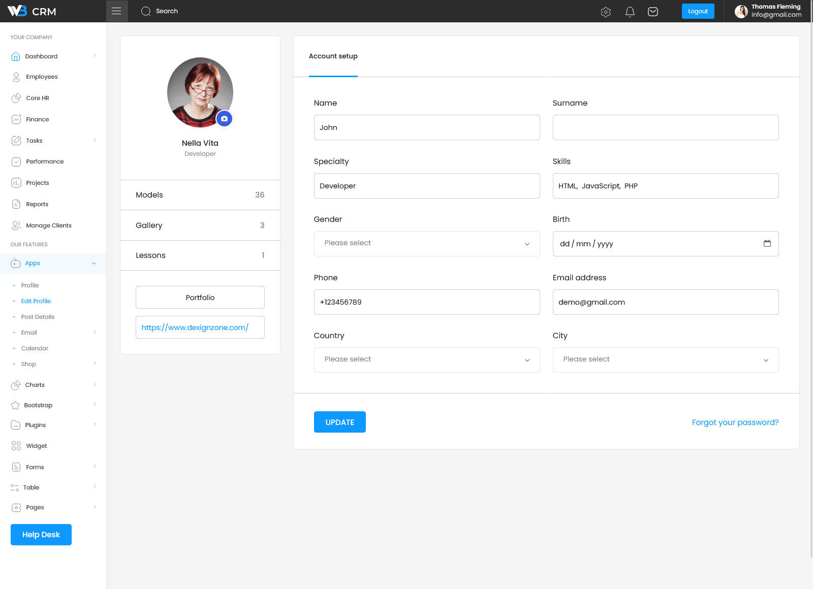Click the Gallery 3 row
The height and width of the screenshot is (589, 813).
click(200, 225)
